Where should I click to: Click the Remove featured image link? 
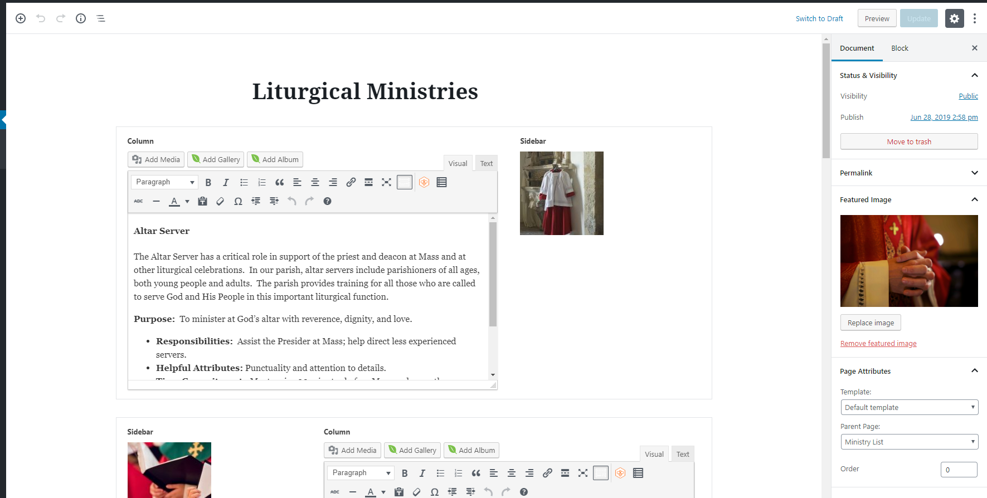[878, 344]
